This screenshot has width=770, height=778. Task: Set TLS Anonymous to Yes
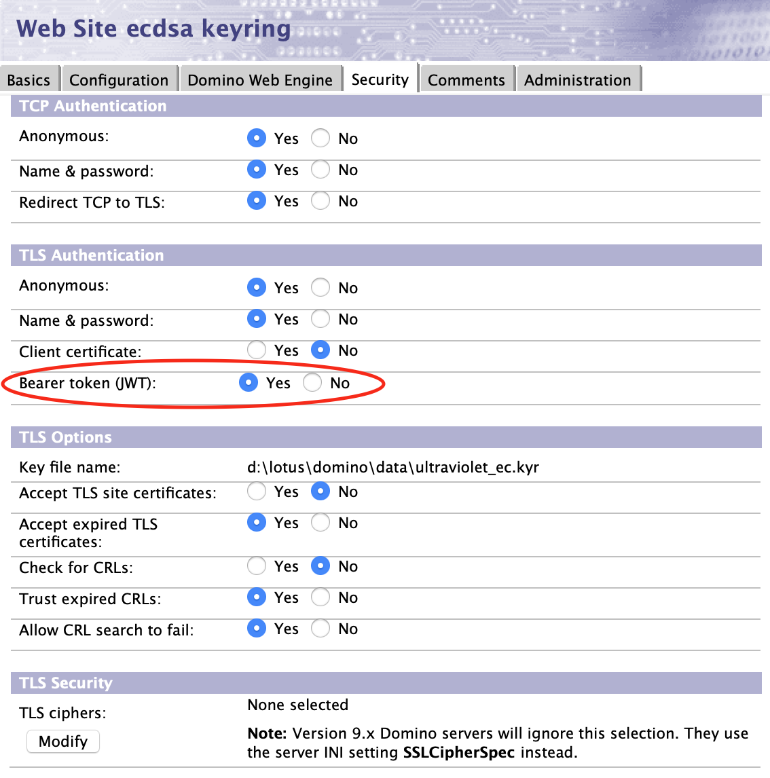[x=257, y=287]
